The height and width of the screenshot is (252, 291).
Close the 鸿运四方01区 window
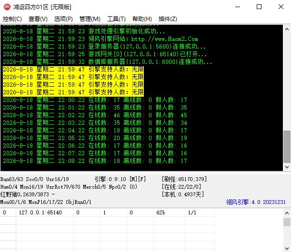pyautogui.click(x=281, y=7)
